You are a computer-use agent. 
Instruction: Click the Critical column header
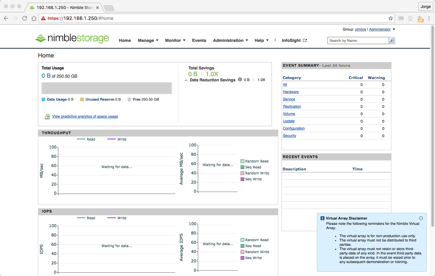356,78
